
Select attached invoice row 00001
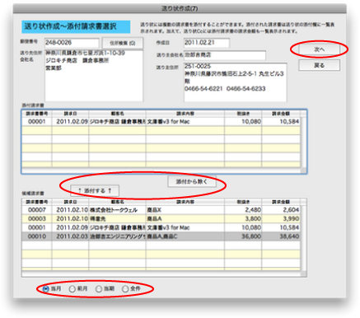(x=161, y=122)
